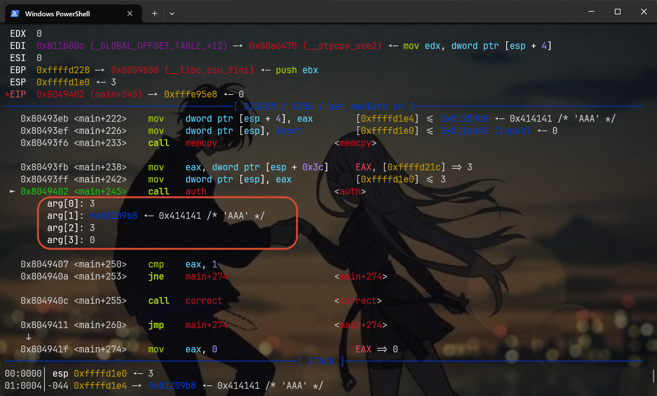The width and height of the screenshot is (657, 396).
Task: Close the terminal window
Action: tap(644, 12)
